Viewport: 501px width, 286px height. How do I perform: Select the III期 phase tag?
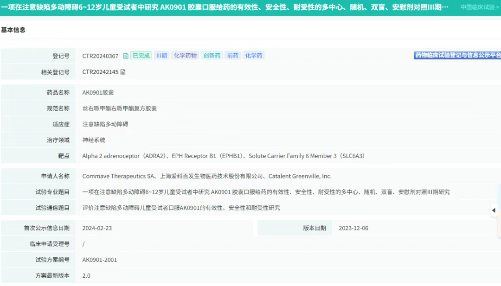click(162, 56)
